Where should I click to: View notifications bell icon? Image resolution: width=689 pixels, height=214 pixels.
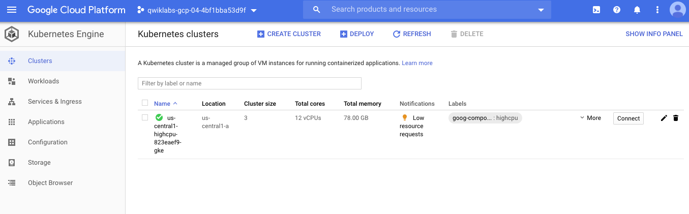[x=637, y=10]
